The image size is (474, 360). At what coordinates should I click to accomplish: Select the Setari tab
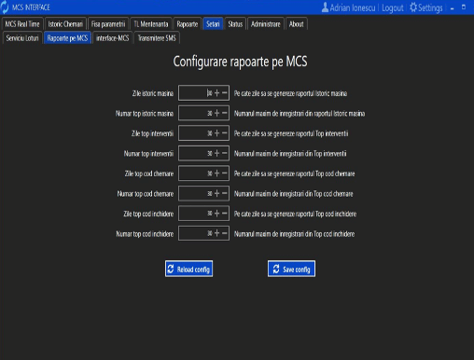pos(213,24)
